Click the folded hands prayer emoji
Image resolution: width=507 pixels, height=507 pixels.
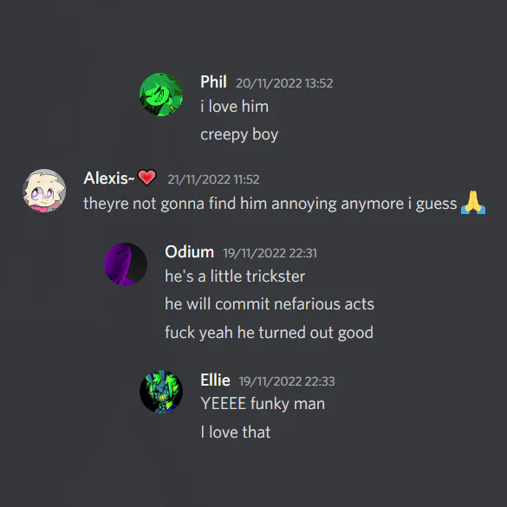pos(472,203)
